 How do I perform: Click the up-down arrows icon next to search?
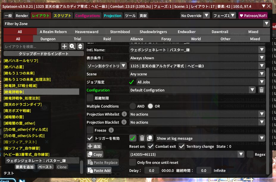(80, 46)
